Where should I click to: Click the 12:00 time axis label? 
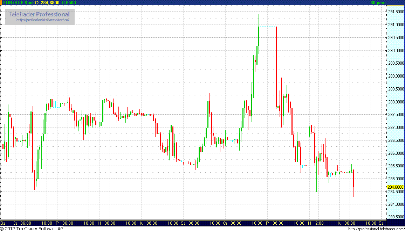pos(318,223)
